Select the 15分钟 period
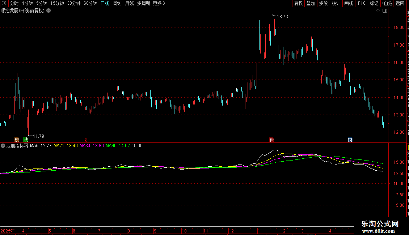This screenshot has width=409, height=235. pos(57,3)
